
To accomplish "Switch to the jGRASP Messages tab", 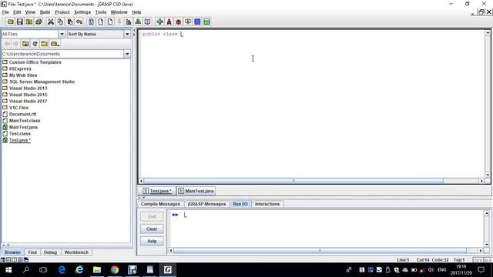I will tap(206, 204).
